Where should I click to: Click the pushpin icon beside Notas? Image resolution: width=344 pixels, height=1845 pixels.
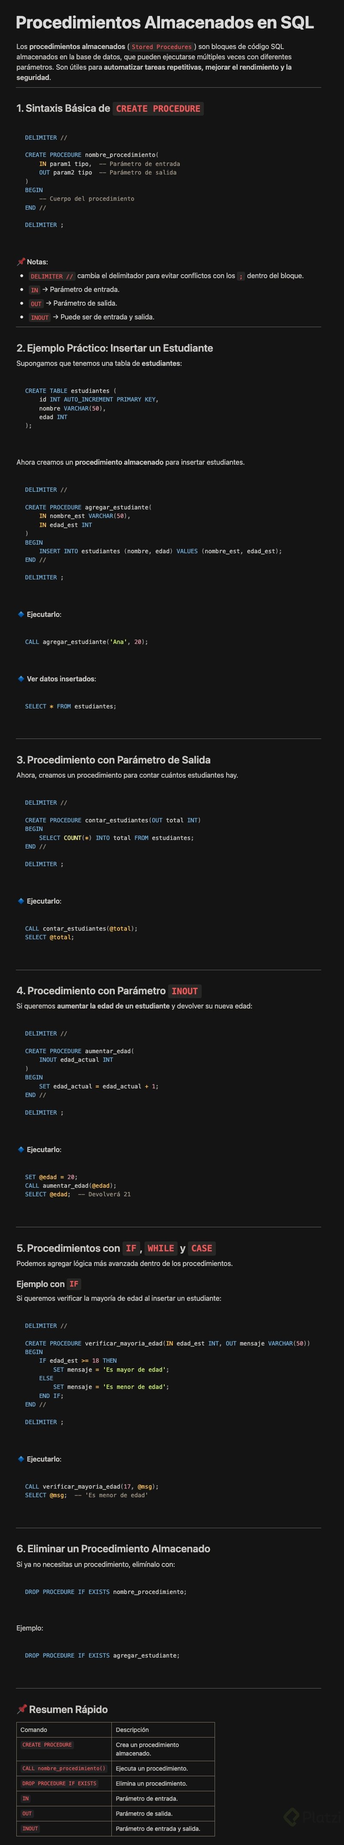point(21,261)
